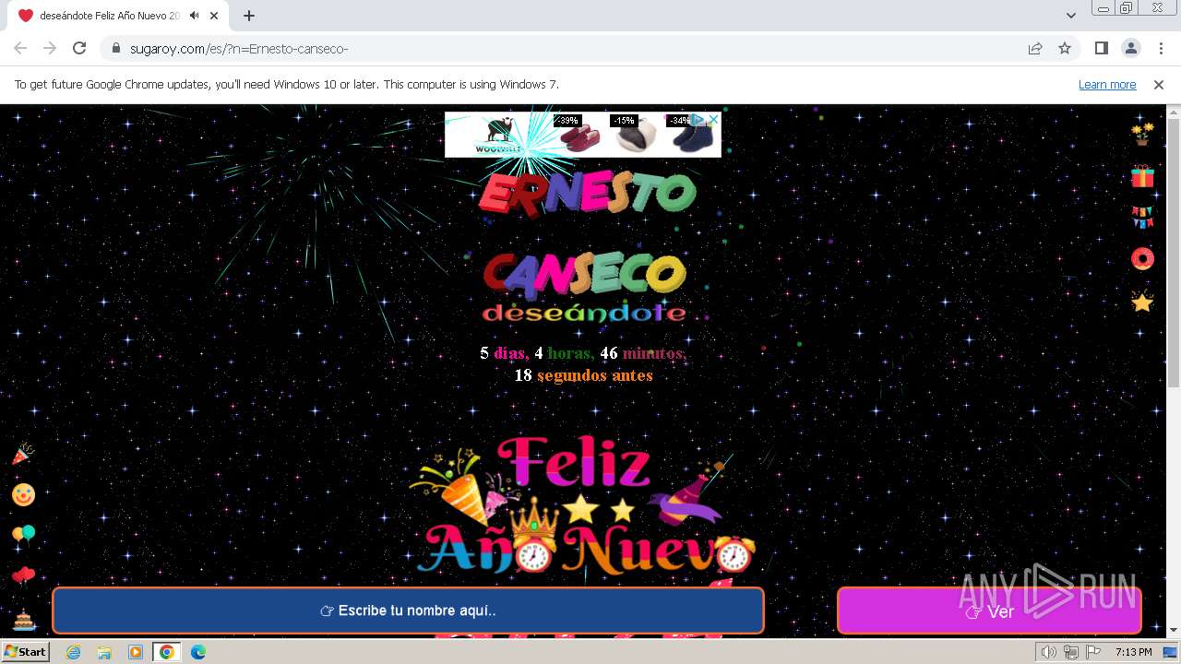Click the countdown timer text

coord(583,364)
